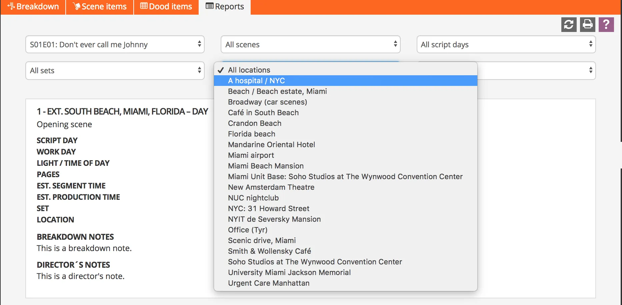Select Beach / Beach estate, Miami

point(346,91)
